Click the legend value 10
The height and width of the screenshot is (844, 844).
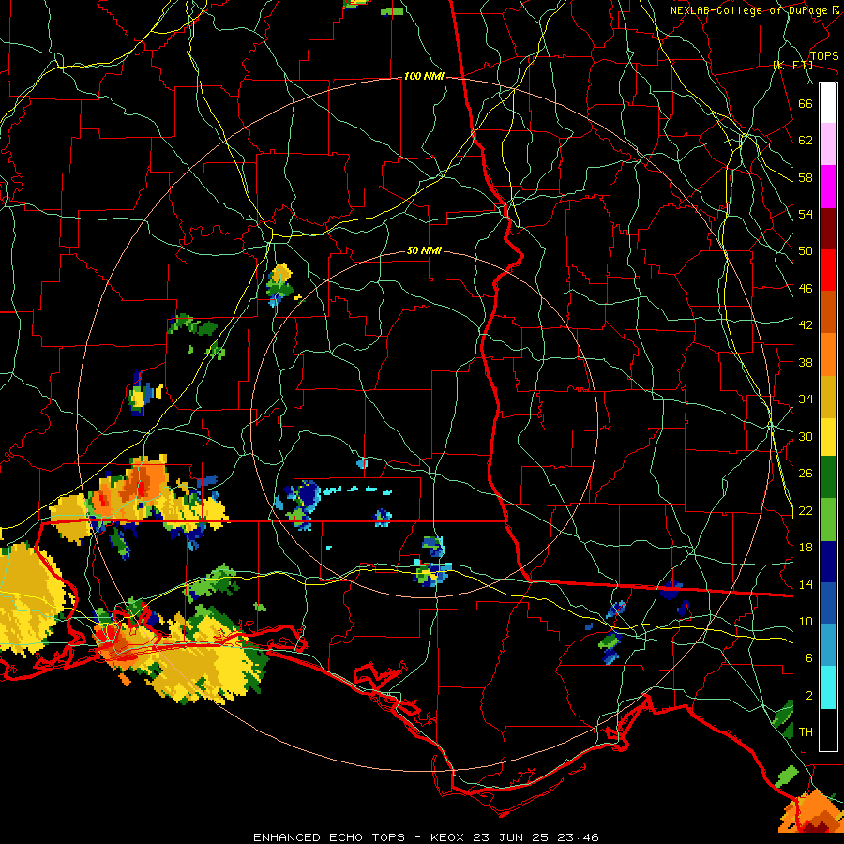(806, 622)
